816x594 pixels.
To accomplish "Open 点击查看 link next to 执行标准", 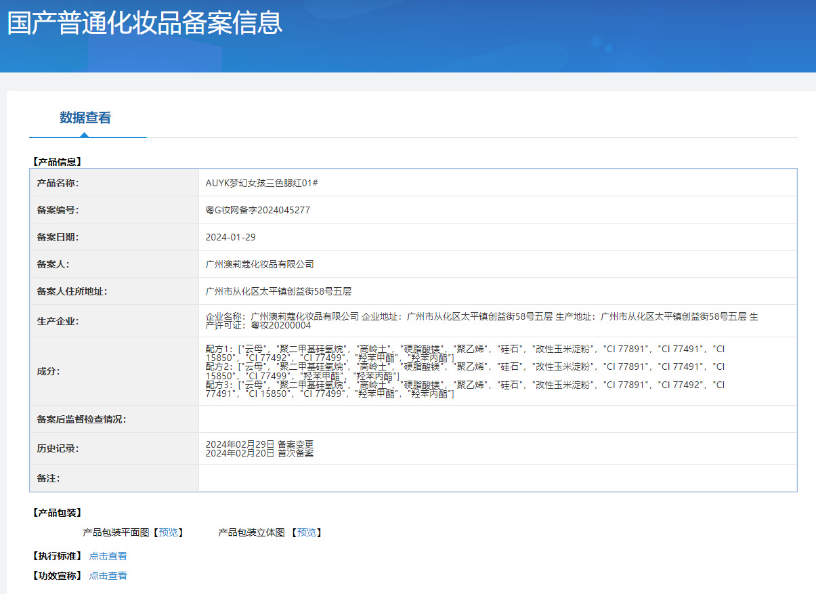I will click(108, 556).
